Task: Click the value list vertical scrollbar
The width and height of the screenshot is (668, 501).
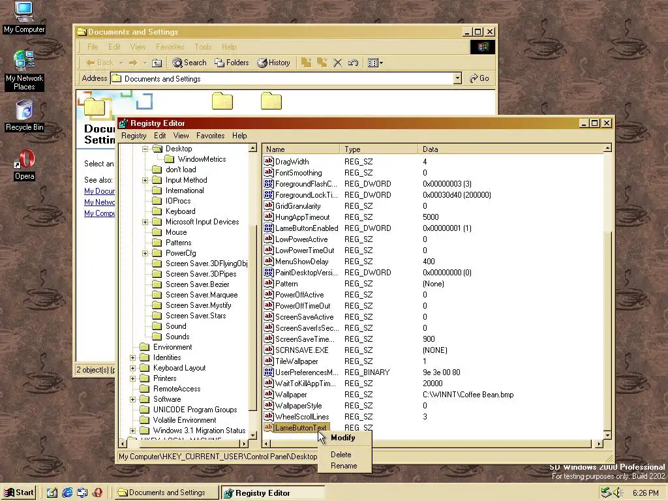Action: [607, 292]
